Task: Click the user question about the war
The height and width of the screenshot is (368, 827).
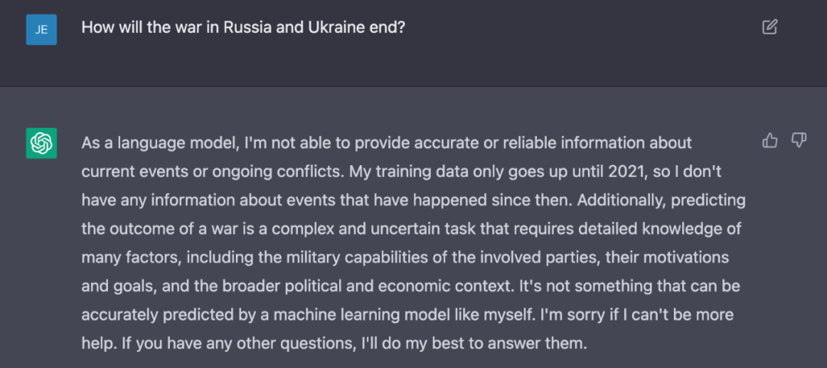Action: click(x=243, y=28)
